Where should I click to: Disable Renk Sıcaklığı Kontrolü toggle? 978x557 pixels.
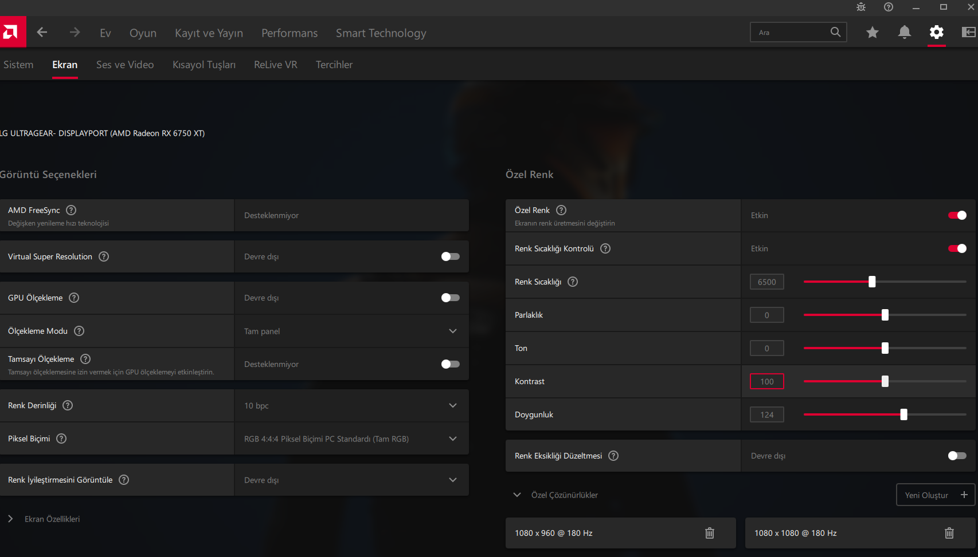(x=957, y=248)
